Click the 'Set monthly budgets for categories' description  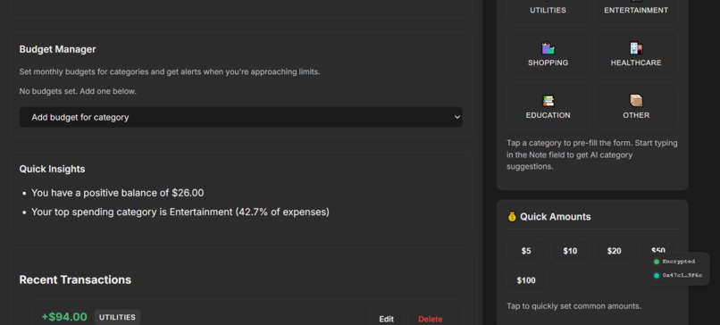pyautogui.click(x=170, y=72)
